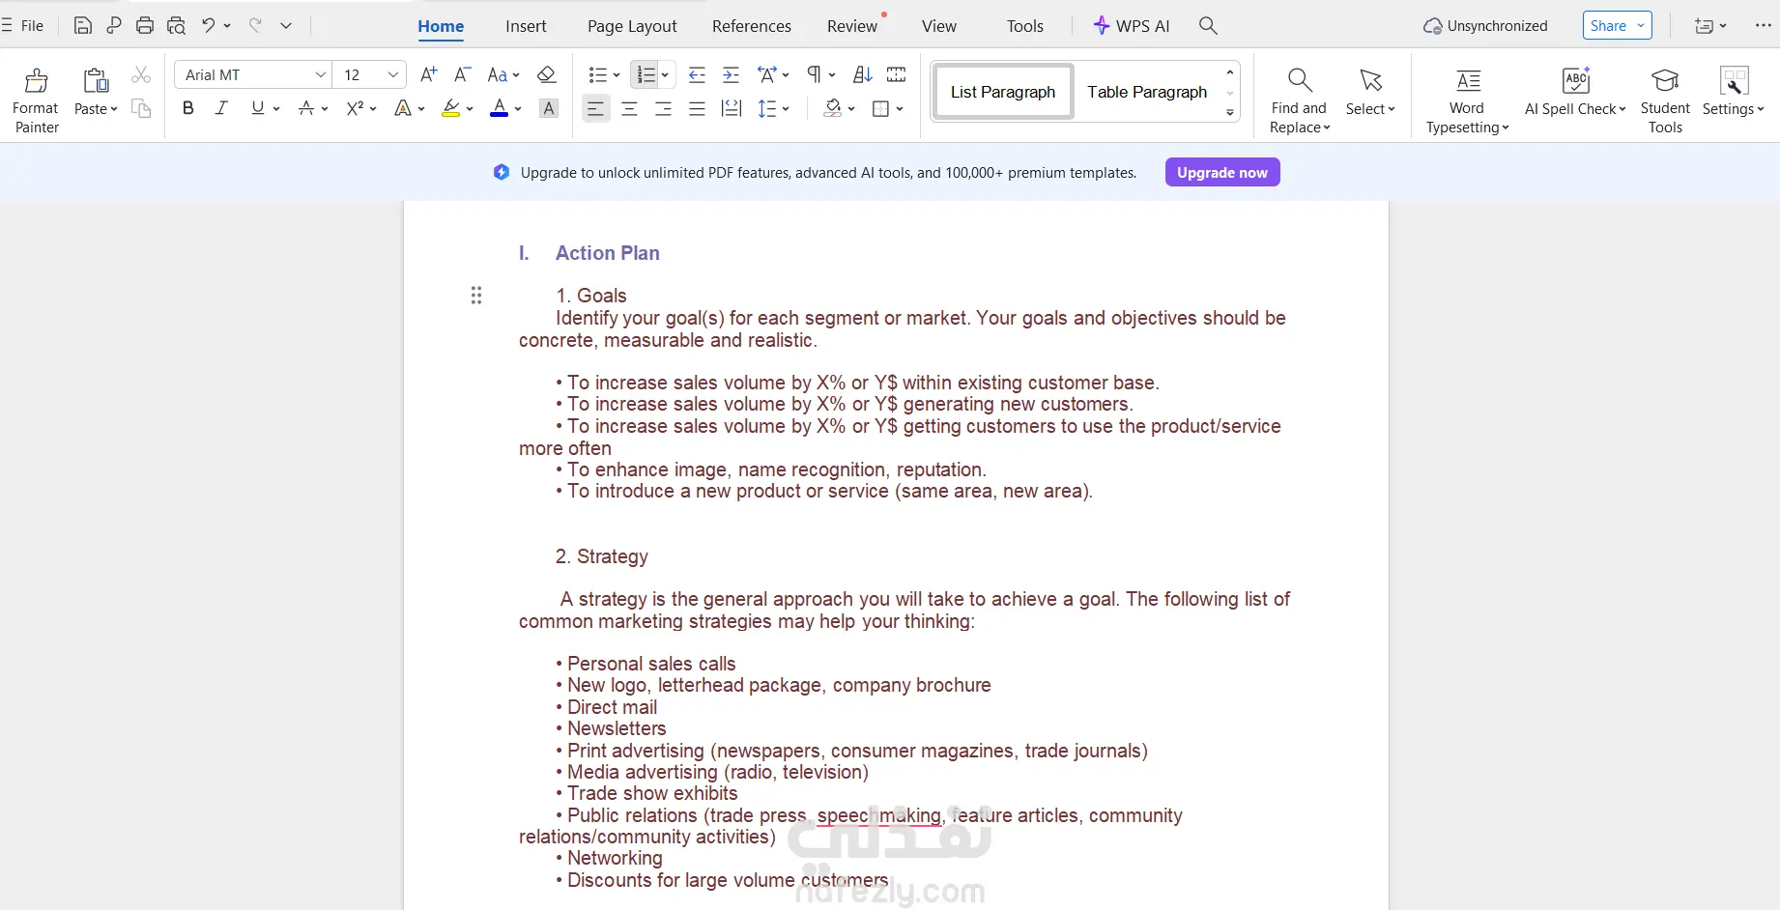Image resolution: width=1780 pixels, height=910 pixels.
Task: Toggle character shading
Action: point(549,108)
